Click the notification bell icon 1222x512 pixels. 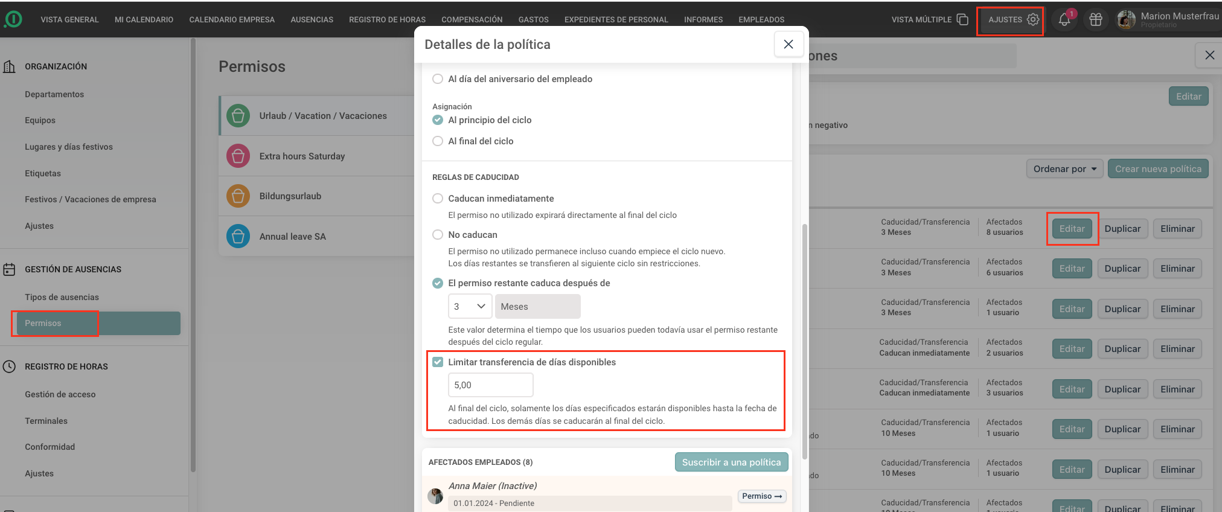tap(1064, 20)
